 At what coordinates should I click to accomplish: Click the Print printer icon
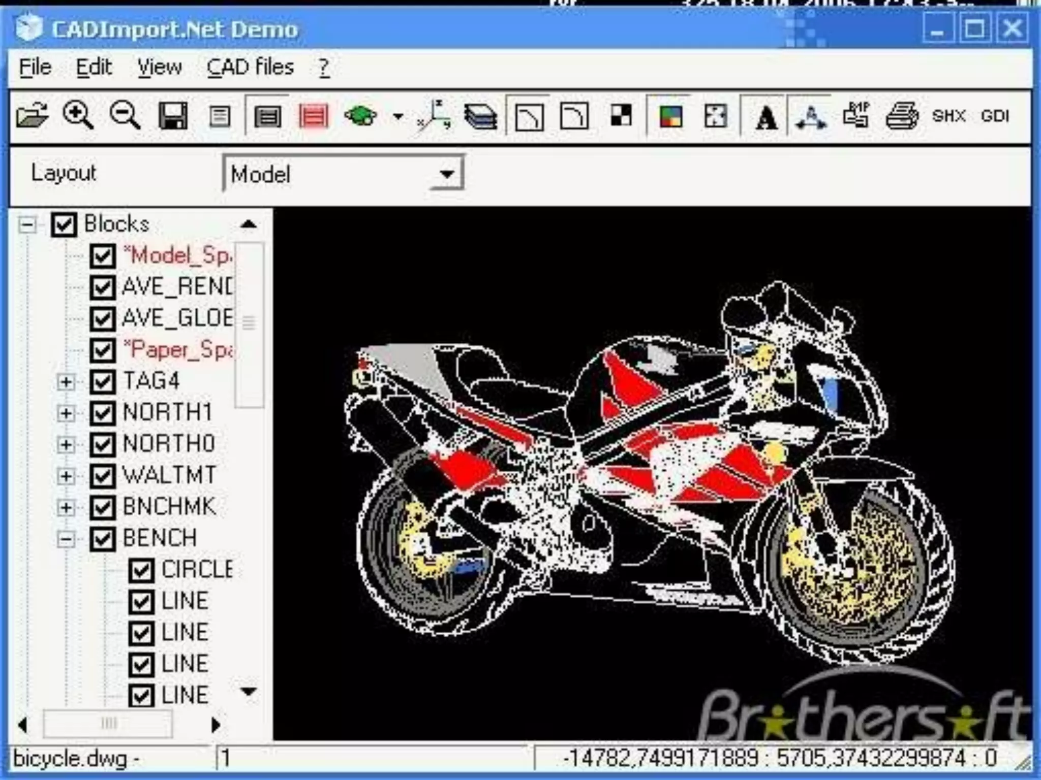pyautogui.click(x=902, y=117)
